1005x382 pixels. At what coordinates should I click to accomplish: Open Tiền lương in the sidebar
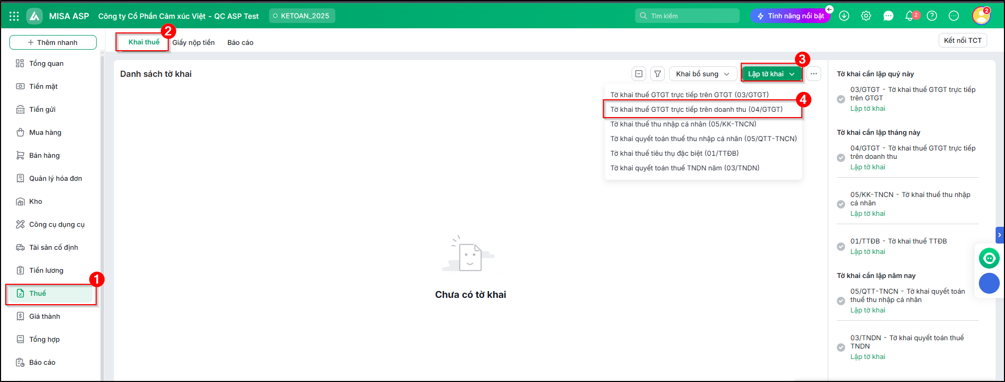[x=51, y=270]
